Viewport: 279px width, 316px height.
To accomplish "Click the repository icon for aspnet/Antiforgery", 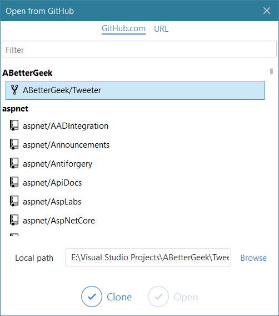I will [x=14, y=163].
